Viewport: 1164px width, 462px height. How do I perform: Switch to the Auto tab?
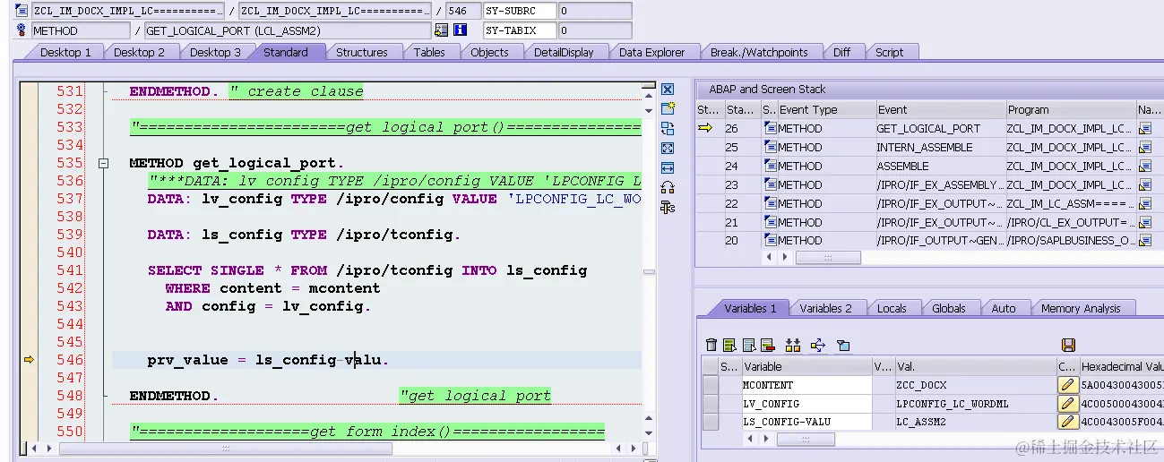[1004, 308]
